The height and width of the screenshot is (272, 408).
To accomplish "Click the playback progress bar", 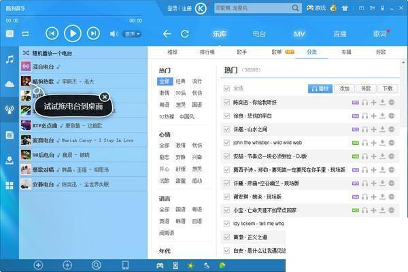I will [73, 16].
